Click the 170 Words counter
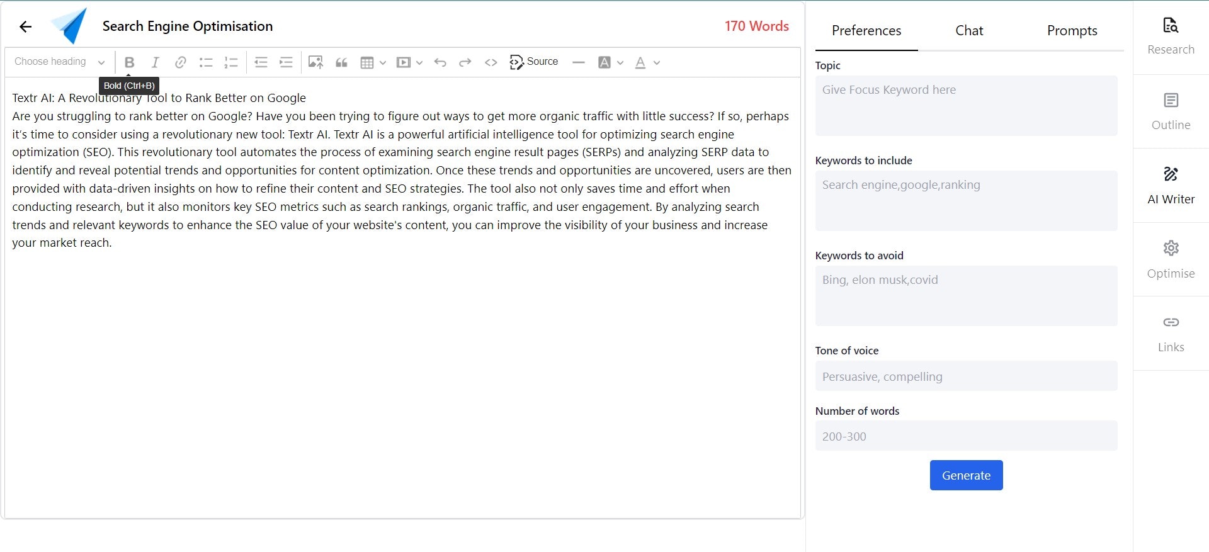This screenshot has width=1209, height=552. coord(756,26)
